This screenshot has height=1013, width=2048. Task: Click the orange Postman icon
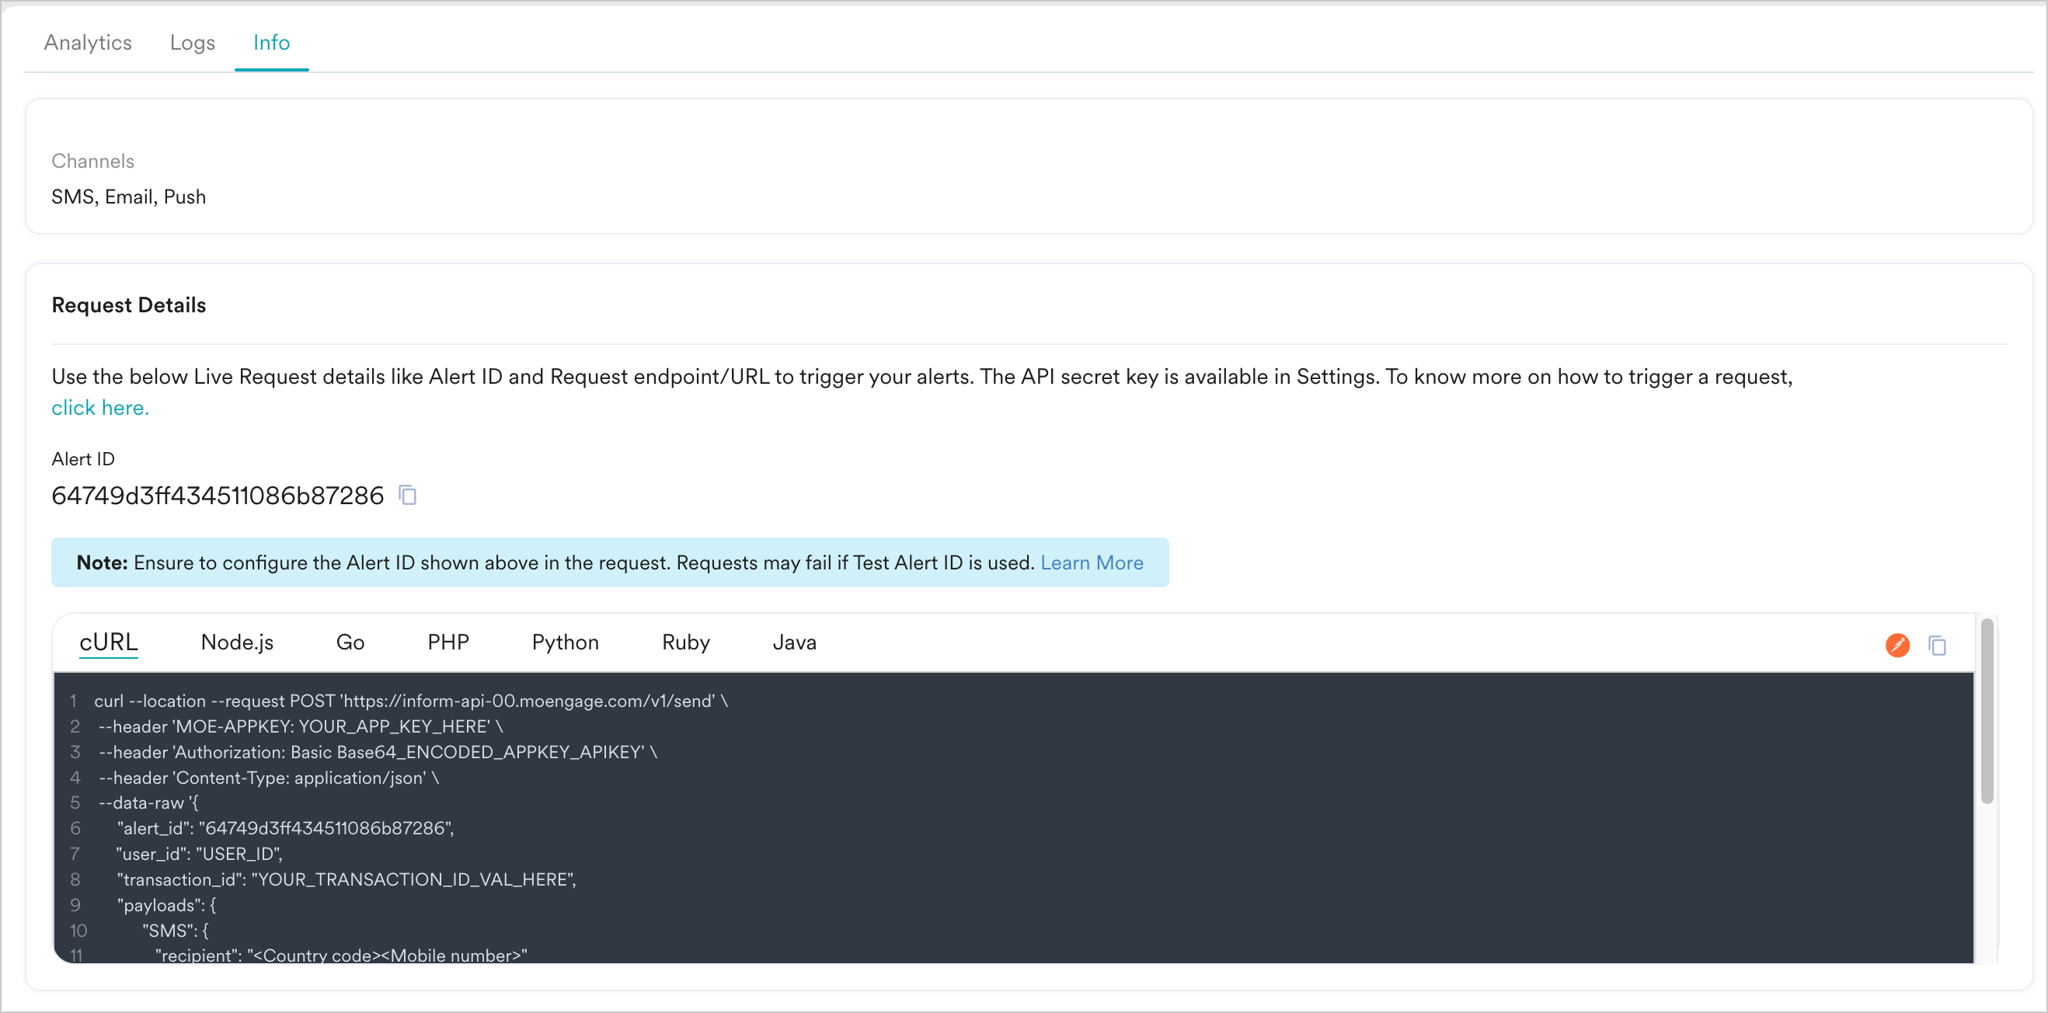pyautogui.click(x=1897, y=645)
